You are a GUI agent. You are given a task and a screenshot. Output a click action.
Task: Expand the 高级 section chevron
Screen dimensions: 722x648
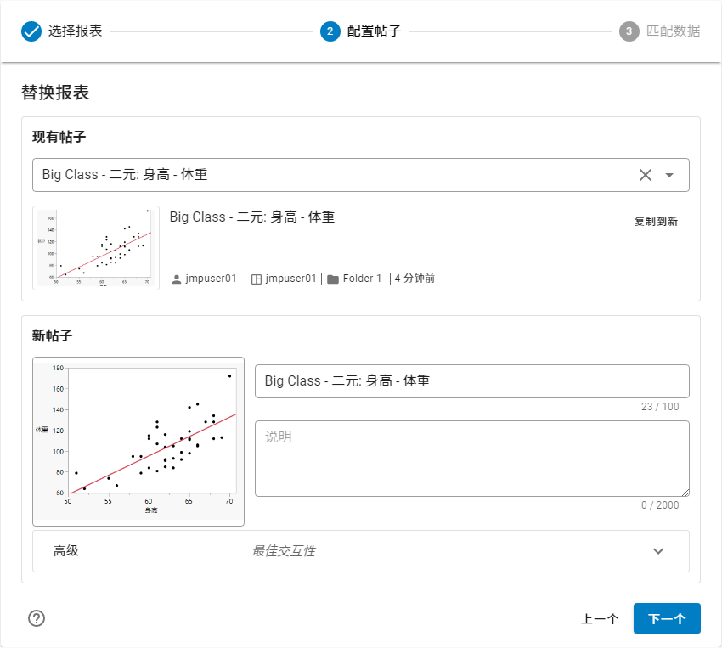(x=657, y=551)
